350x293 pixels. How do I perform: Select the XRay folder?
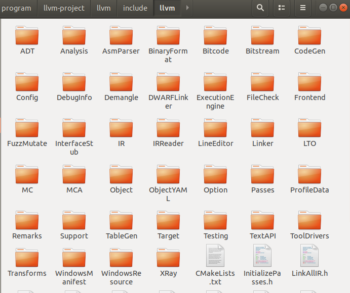click(168, 263)
